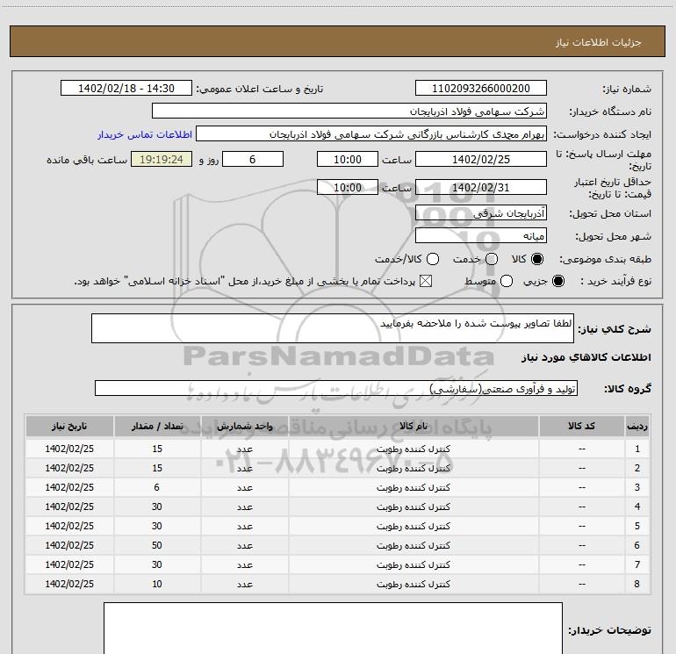Viewport: 676px width, 654px height.
Task: Click the تاریخ نیاز column header
Action: pos(69,426)
